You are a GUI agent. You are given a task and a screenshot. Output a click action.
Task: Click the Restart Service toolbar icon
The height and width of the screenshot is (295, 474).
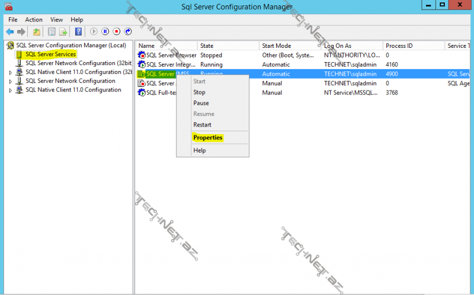[x=128, y=31]
